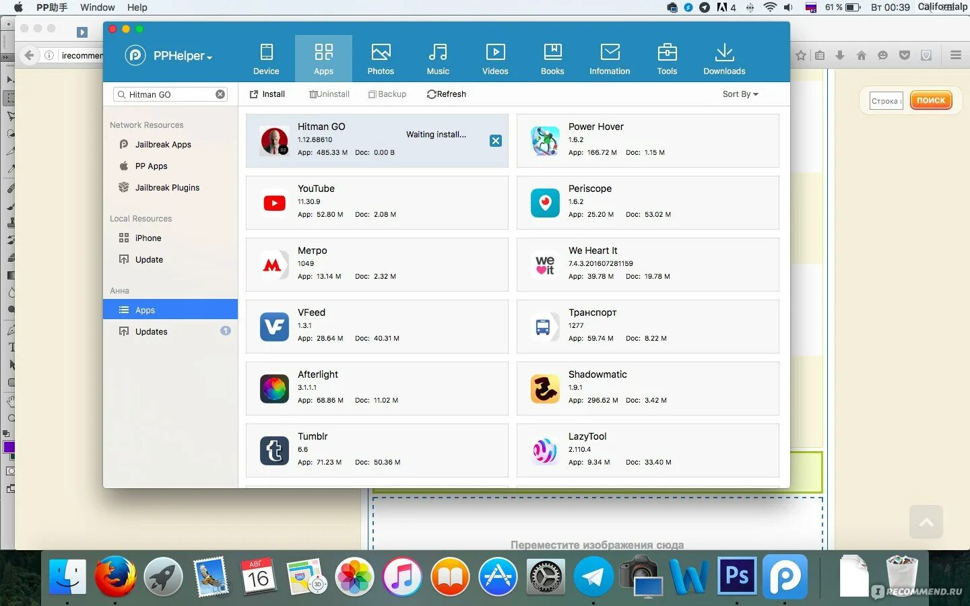This screenshot has width=970, height=606.
Task: Click the volume icon in menu bar
Action: [788, 7]
